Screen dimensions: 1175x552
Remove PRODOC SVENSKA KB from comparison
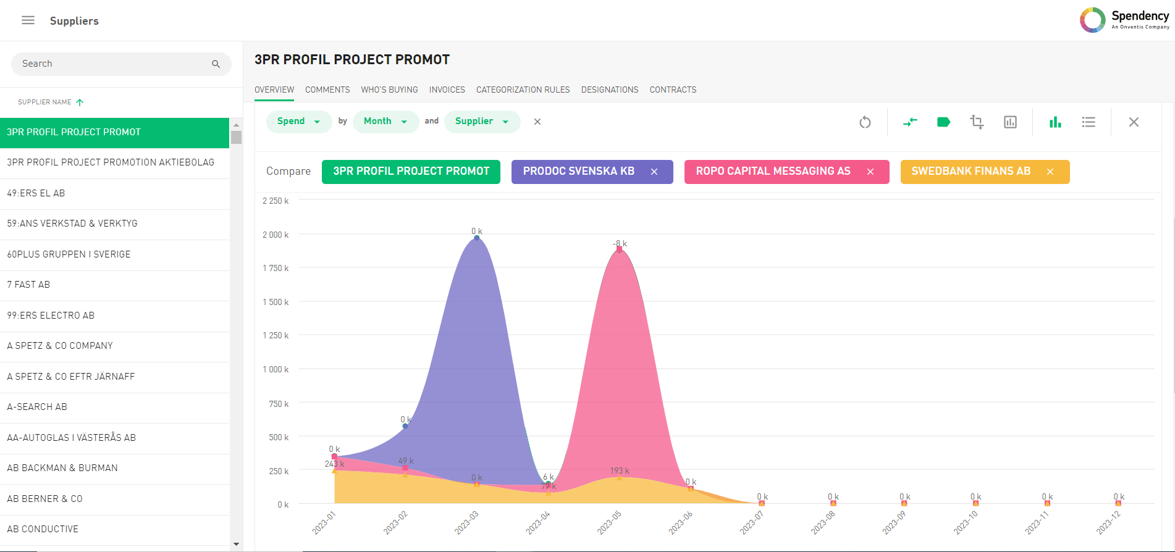tap(654, 172)
